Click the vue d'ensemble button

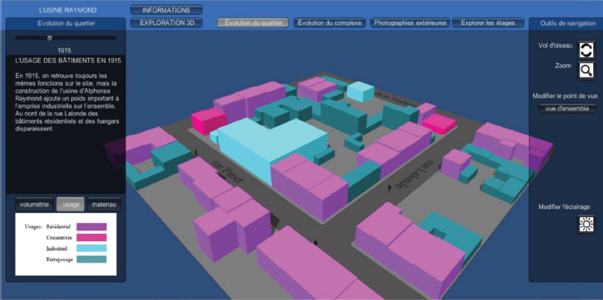click(566, 109)
